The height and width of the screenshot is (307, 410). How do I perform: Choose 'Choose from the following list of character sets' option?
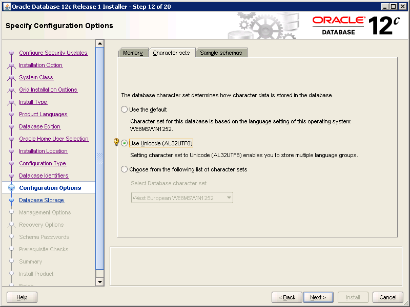point(124,169)
